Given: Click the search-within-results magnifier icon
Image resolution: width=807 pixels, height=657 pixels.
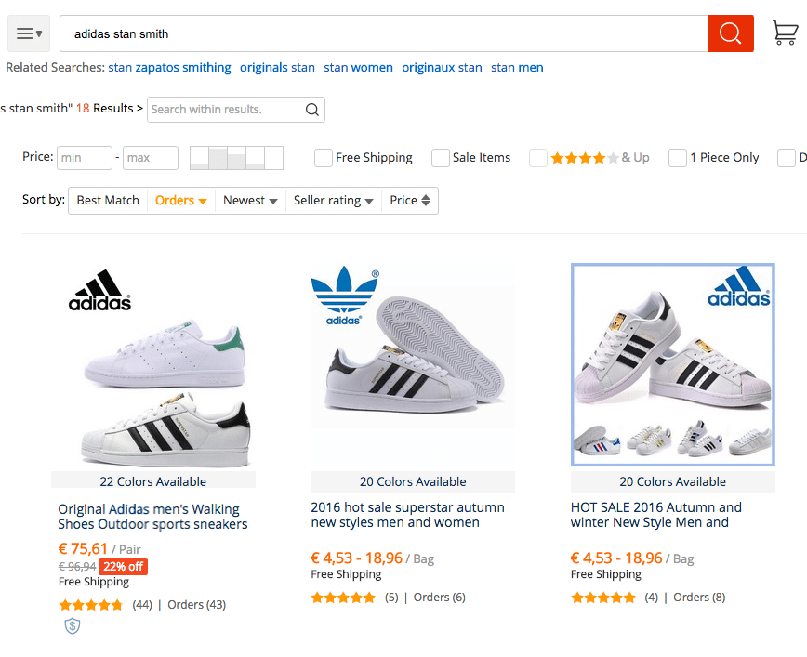Looking at the screenshot, I should coord(311,110).
